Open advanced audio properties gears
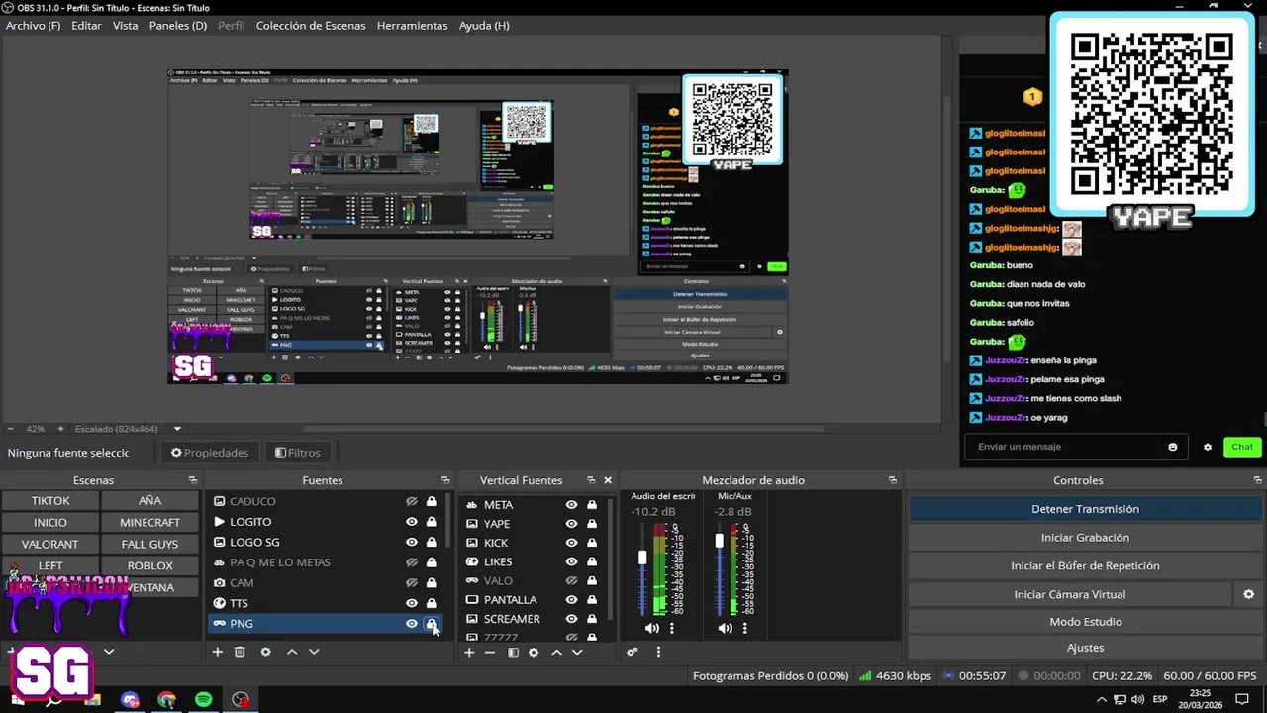This screenshot has height=713, width=1267. 633,653
